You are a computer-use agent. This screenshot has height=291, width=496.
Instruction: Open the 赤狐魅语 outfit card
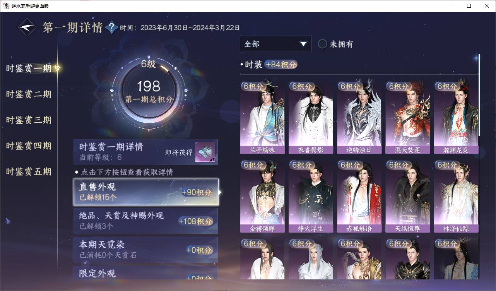click(x=359, y=196)
